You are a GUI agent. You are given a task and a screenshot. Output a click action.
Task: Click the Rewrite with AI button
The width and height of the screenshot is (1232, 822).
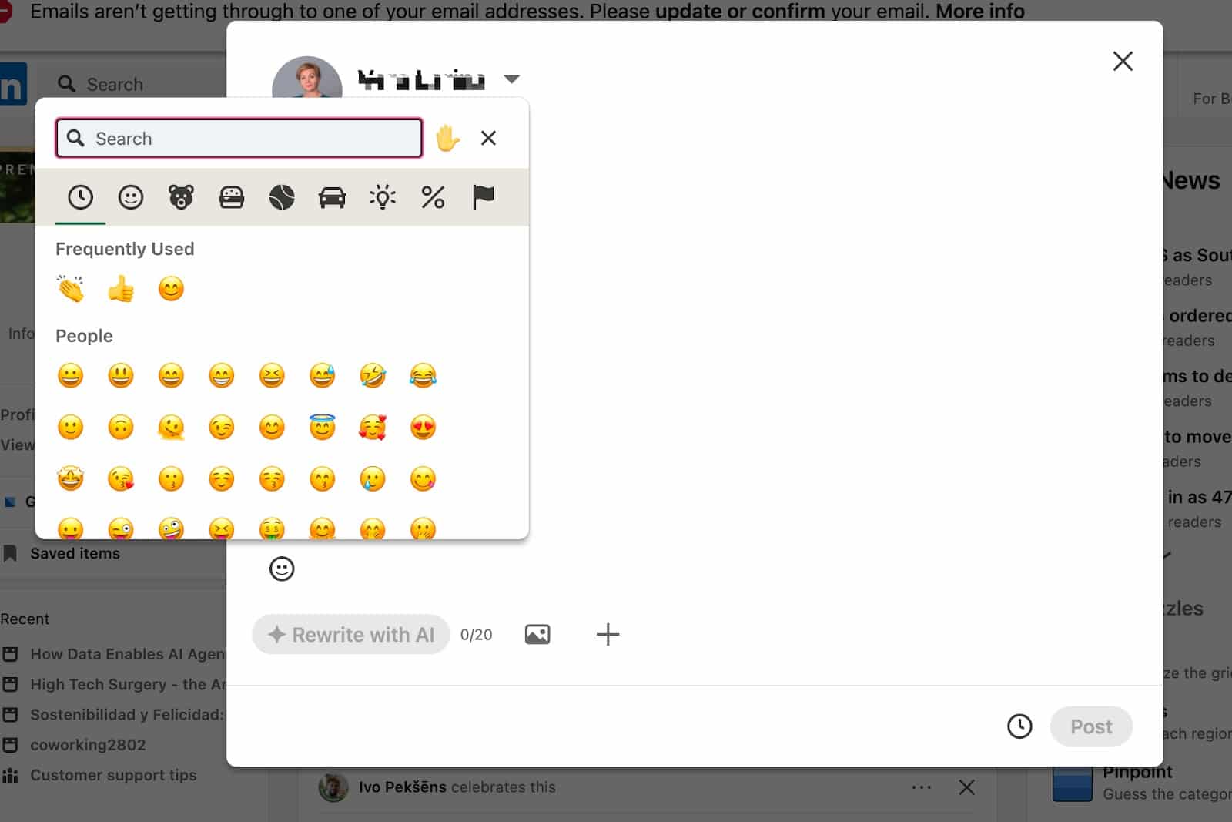[350, 634]
